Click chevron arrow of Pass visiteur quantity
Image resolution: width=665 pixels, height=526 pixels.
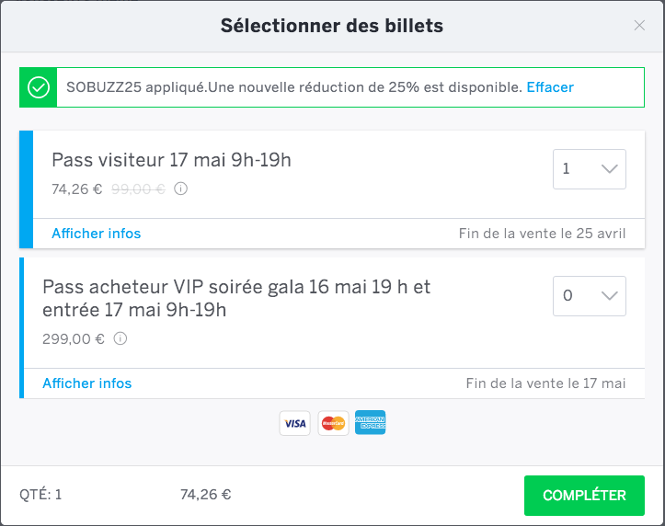(610, 169)
